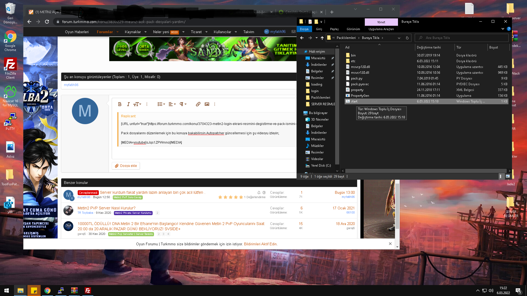Switch Explorer to large icons view

tap(508, 177)
